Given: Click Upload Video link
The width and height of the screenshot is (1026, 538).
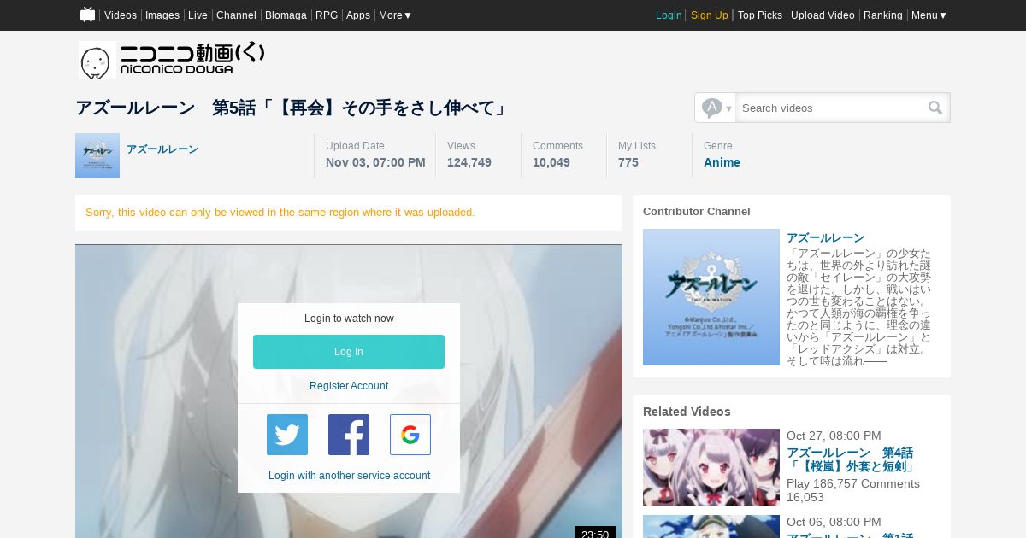Looking at the screenshot, I should pyautogui.click(x=823, y=15).
